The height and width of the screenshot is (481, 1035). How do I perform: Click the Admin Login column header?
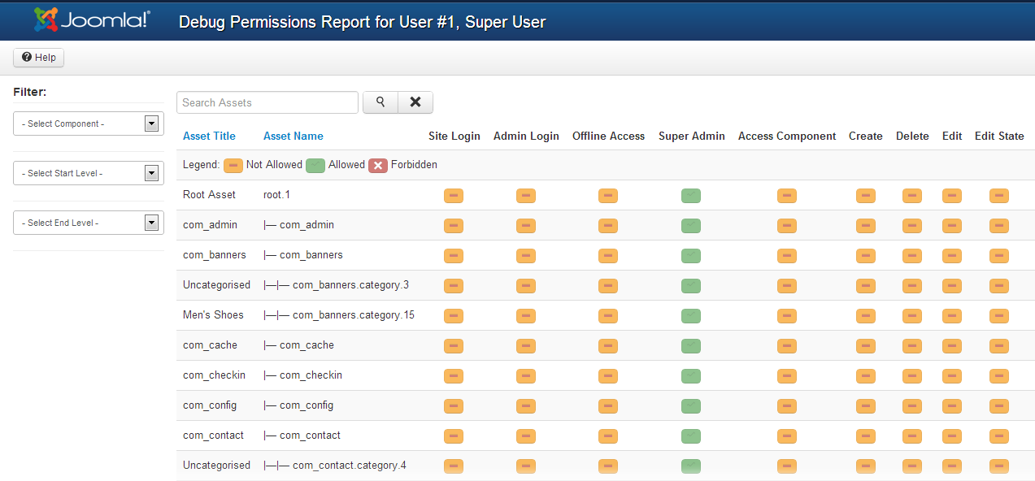[526, 136]
